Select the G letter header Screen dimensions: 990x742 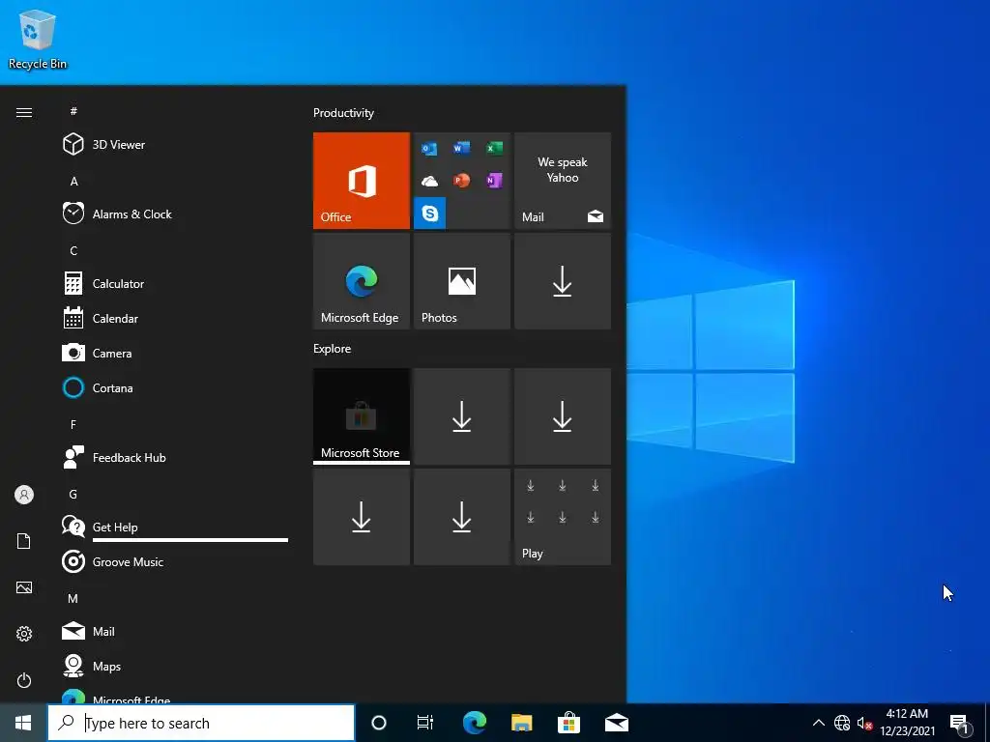coord(73,494)
